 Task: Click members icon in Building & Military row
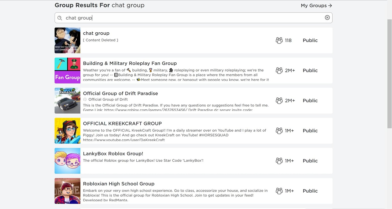[x=279, y=70]
